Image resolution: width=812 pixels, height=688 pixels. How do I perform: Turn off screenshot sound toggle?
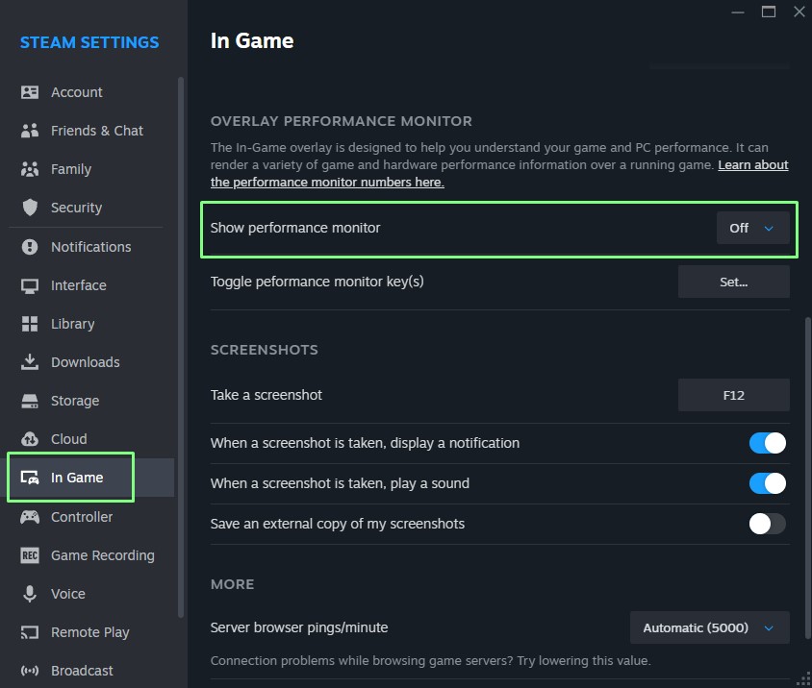coord(767,483)
